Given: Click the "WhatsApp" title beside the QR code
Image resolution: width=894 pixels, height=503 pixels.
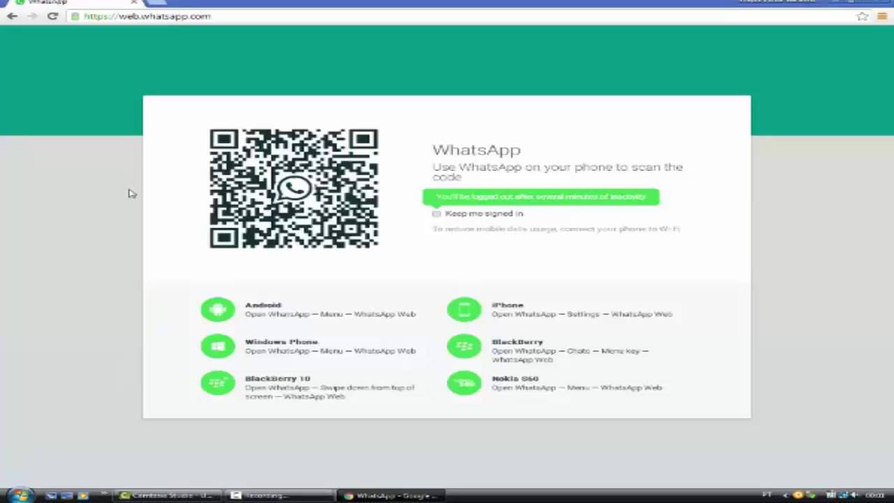Looking at the screenshot, I should pos(476,150).
